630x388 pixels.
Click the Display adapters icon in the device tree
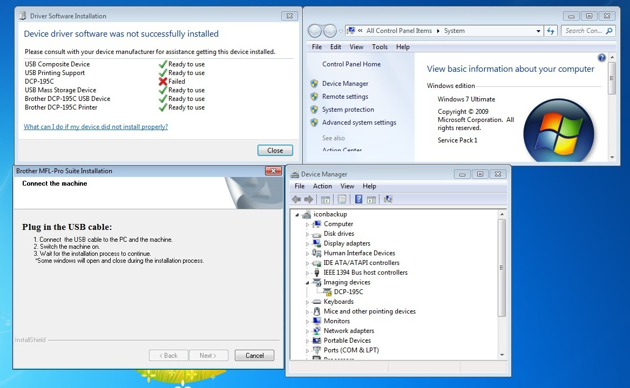pos(316,243)
